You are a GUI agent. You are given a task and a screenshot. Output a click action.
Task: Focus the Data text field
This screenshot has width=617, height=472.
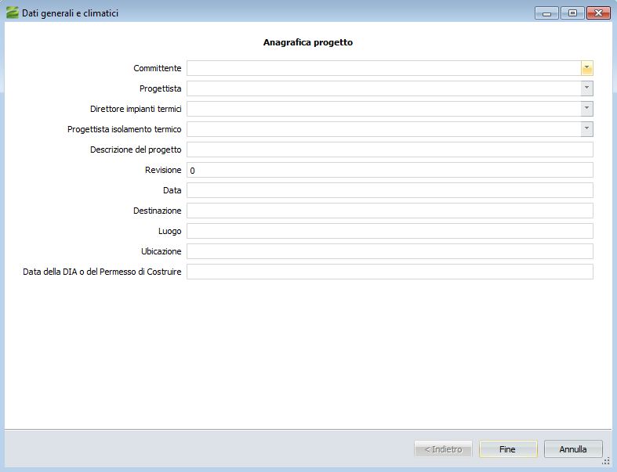tap(390, 190)
